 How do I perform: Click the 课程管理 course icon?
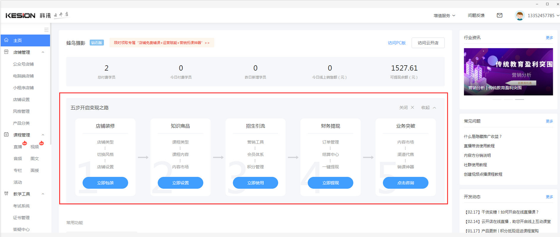coord(6,135)
